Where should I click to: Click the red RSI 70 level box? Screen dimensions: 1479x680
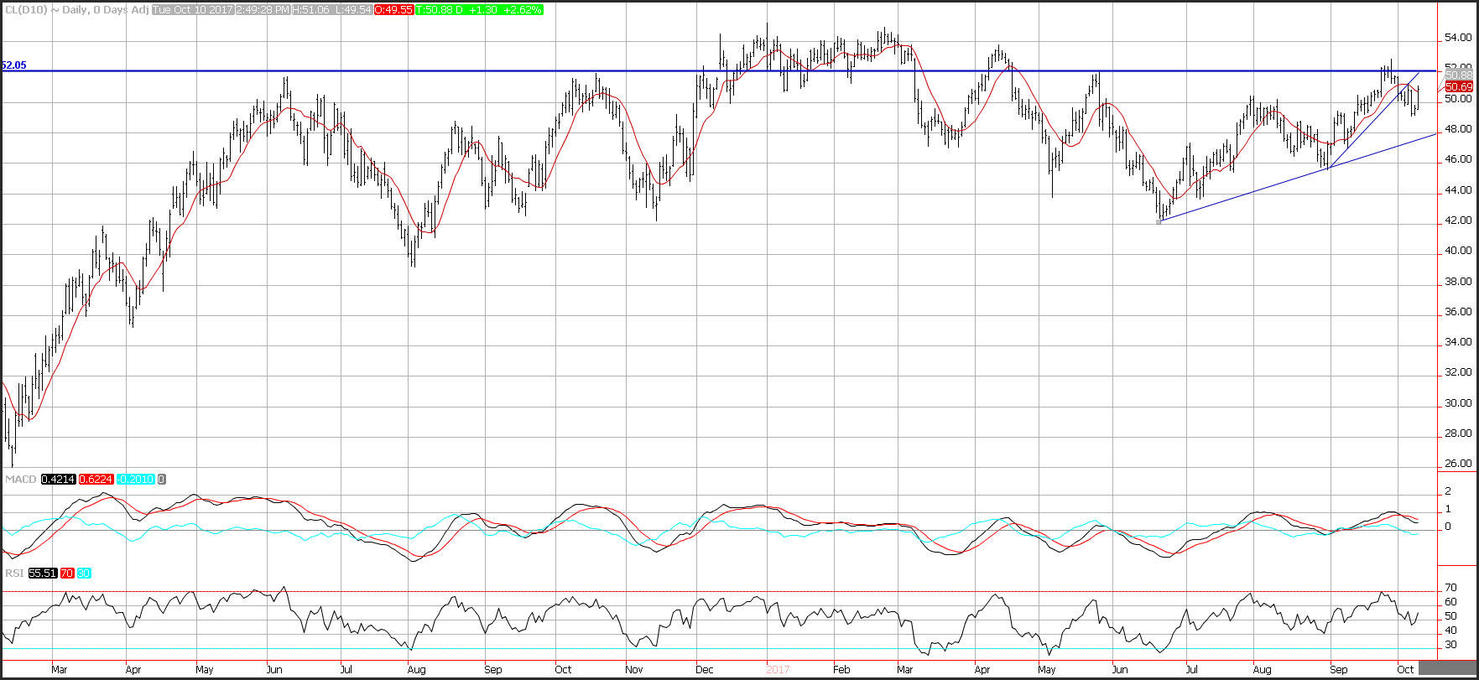coord(66,574)
